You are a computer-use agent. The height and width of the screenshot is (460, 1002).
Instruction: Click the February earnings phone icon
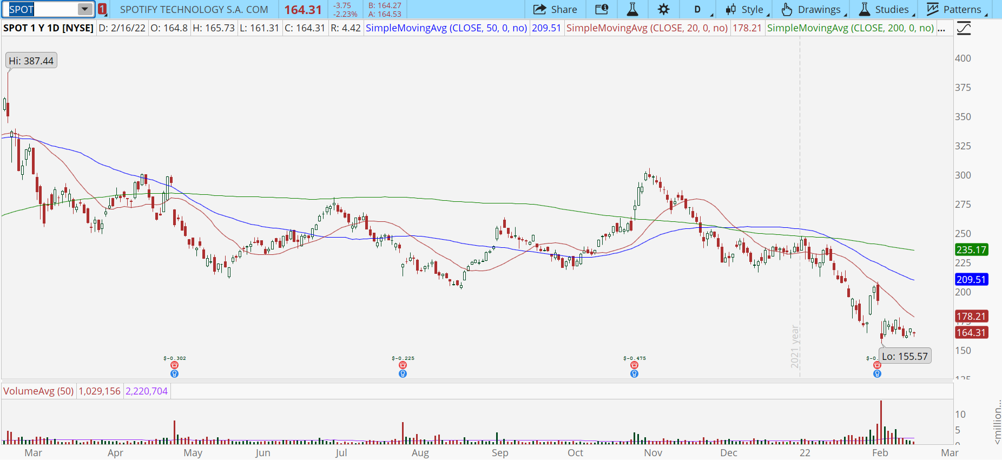coord(877,365)
